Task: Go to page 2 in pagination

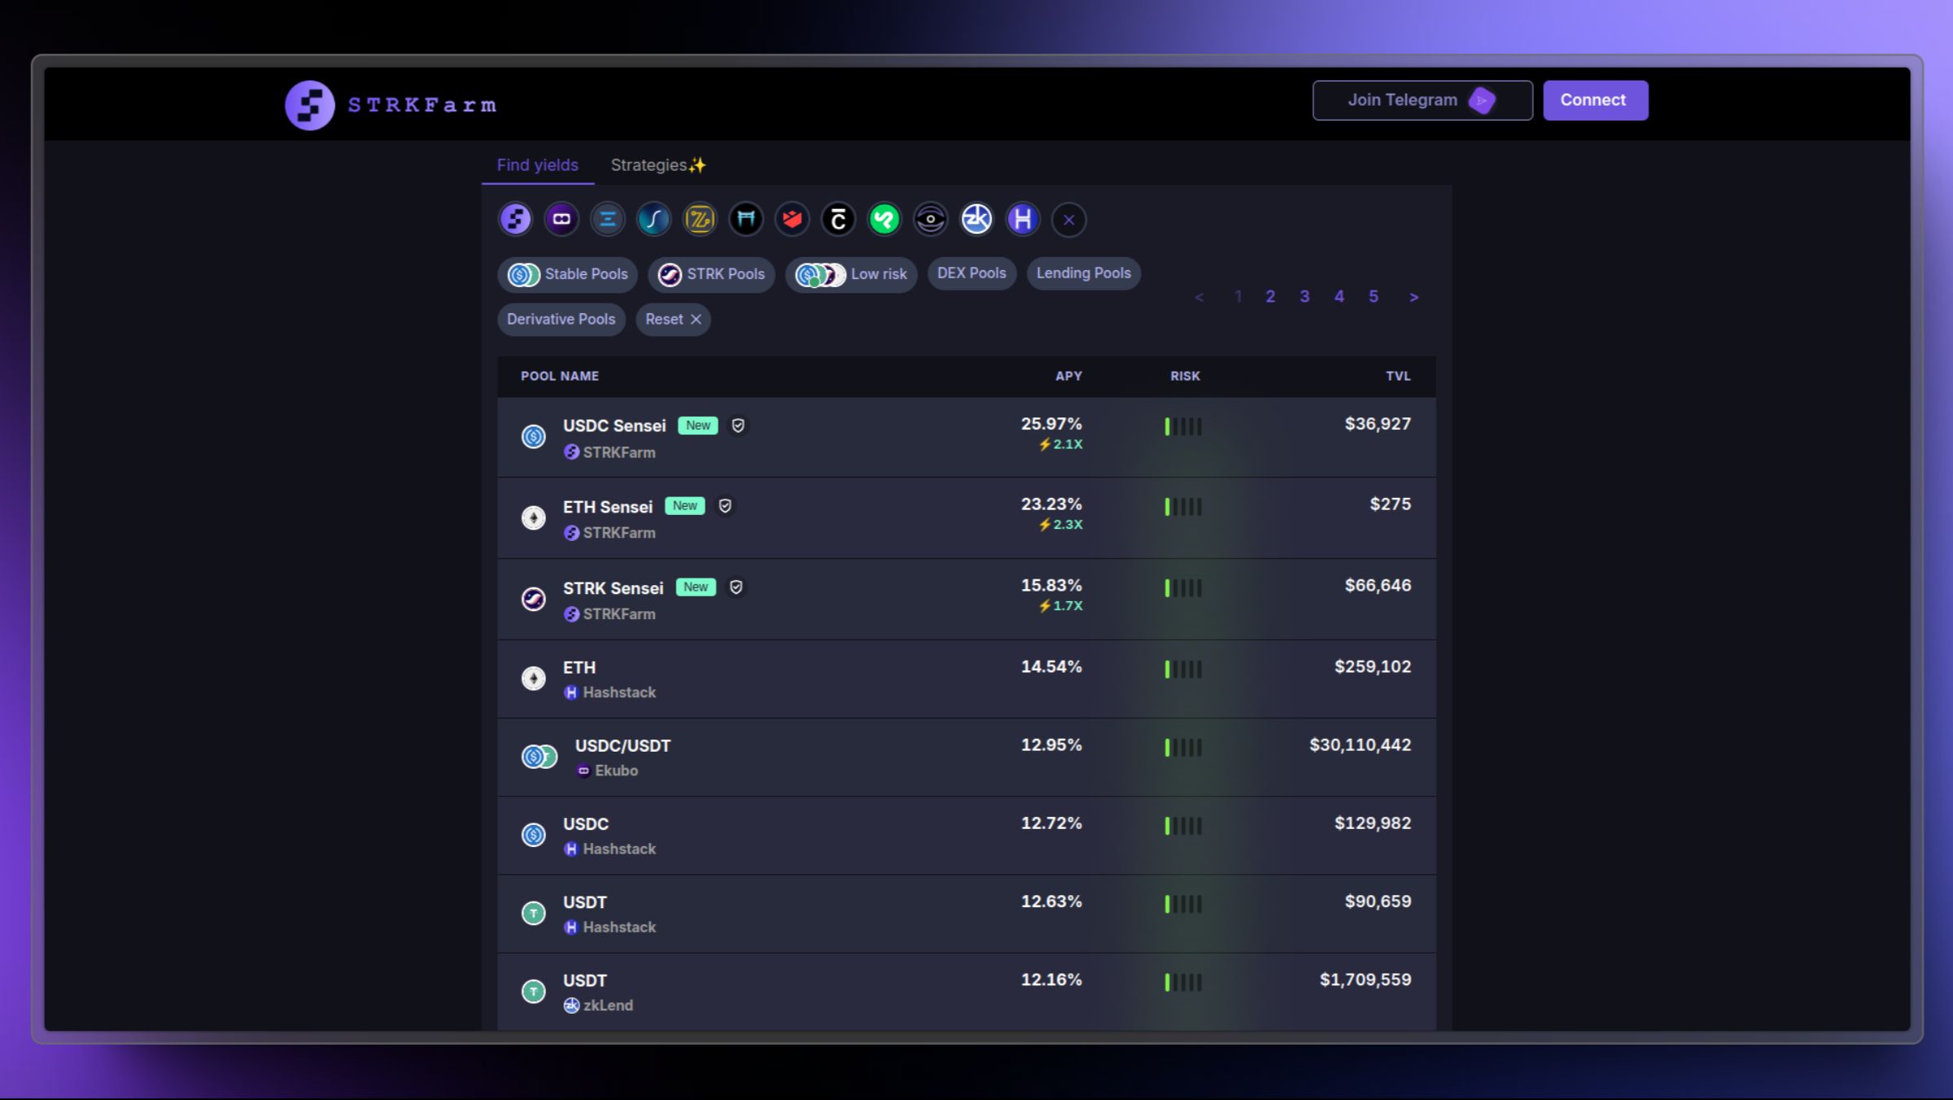Action: 1270,296
